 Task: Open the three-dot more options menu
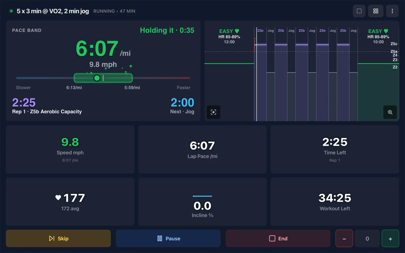click(392, 11)
